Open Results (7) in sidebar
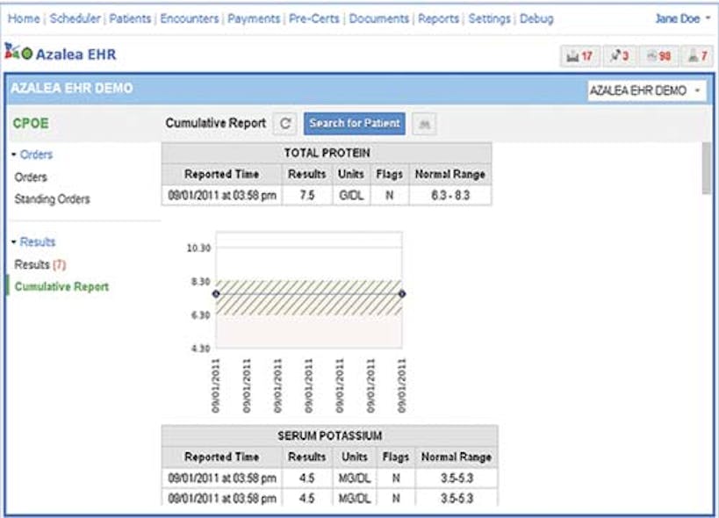 coord(40,264)
